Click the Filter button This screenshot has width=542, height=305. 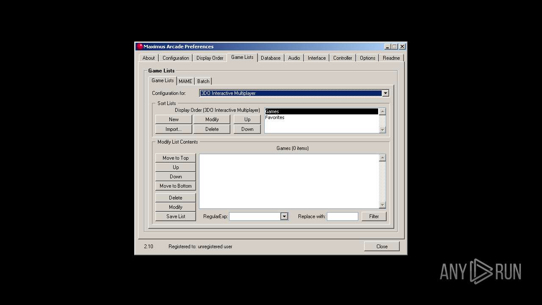click(x=374, y=216)
